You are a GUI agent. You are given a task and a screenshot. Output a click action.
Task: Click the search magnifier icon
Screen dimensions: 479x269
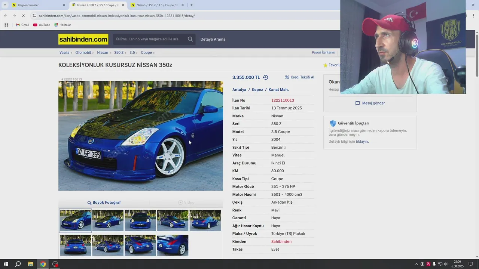coord(190,39)
